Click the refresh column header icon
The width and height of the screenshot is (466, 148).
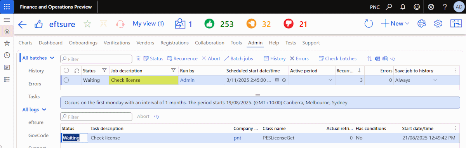point(77,71)
